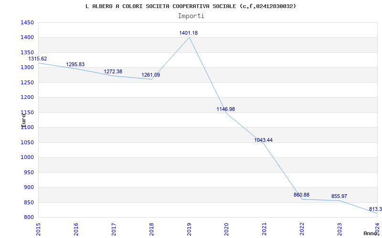Image resolution: width=382 pixels, height=238 pixels.
Task: Click the 1300 y-axis tick label
Action: [x=27, y=67]
